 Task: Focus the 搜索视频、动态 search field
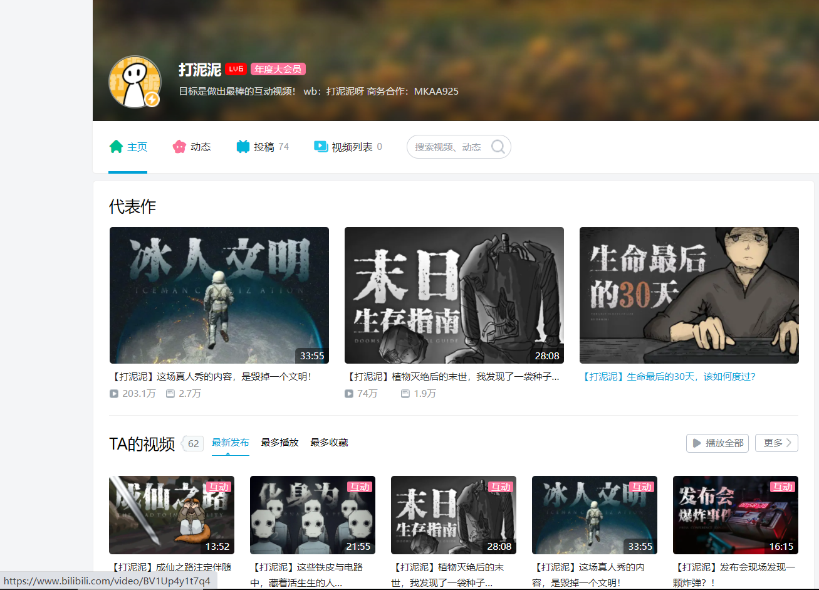click(x=448, y=147)
